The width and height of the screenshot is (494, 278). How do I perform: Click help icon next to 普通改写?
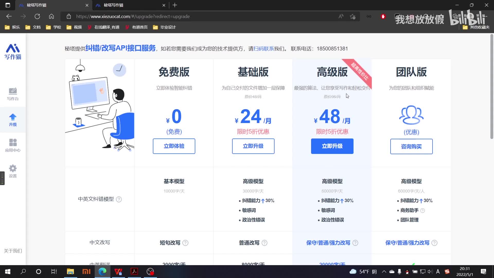[264, 243]
